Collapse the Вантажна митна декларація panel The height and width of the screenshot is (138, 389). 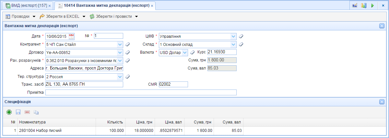click(x=382, y=26)
